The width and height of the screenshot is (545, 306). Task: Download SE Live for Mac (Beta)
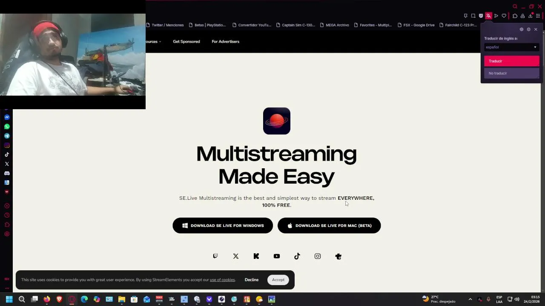[x=329, y=226]
